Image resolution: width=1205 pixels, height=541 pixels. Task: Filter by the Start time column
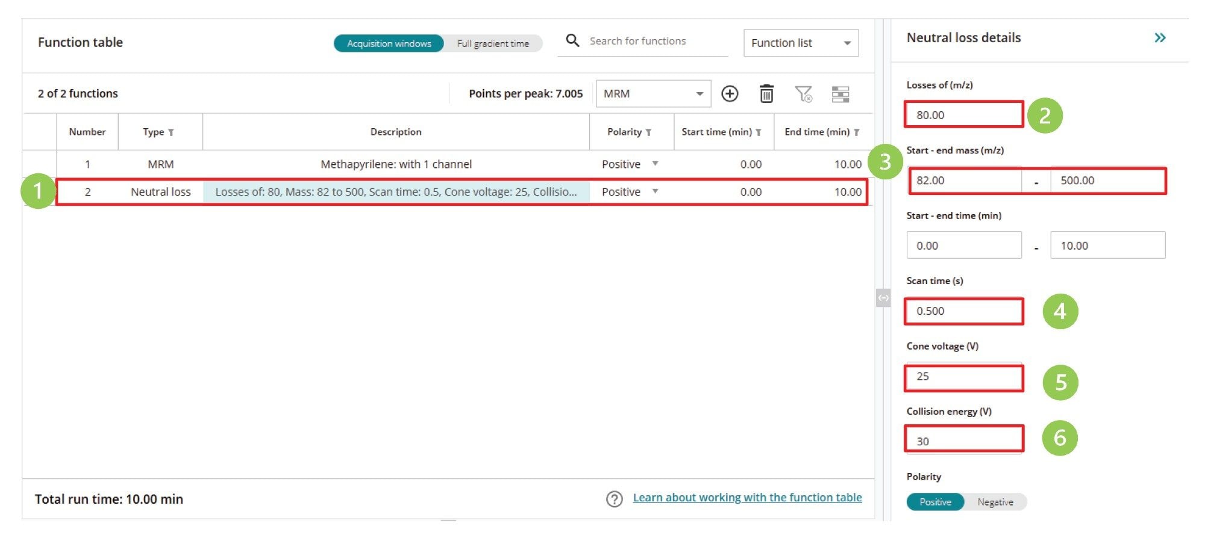(759, 132)
